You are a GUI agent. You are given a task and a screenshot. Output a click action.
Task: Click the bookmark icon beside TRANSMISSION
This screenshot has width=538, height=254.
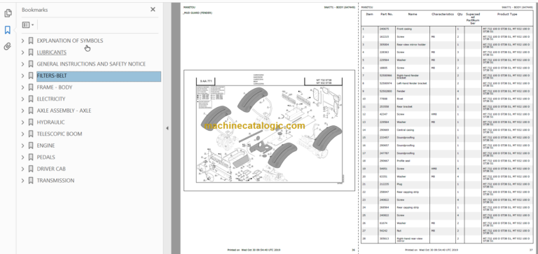click(31, 181)
